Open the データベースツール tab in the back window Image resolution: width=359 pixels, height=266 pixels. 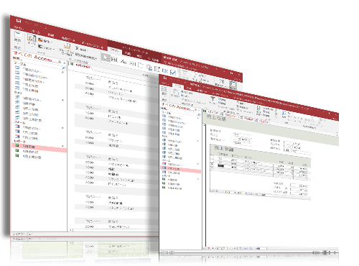[x=93, y=45]
